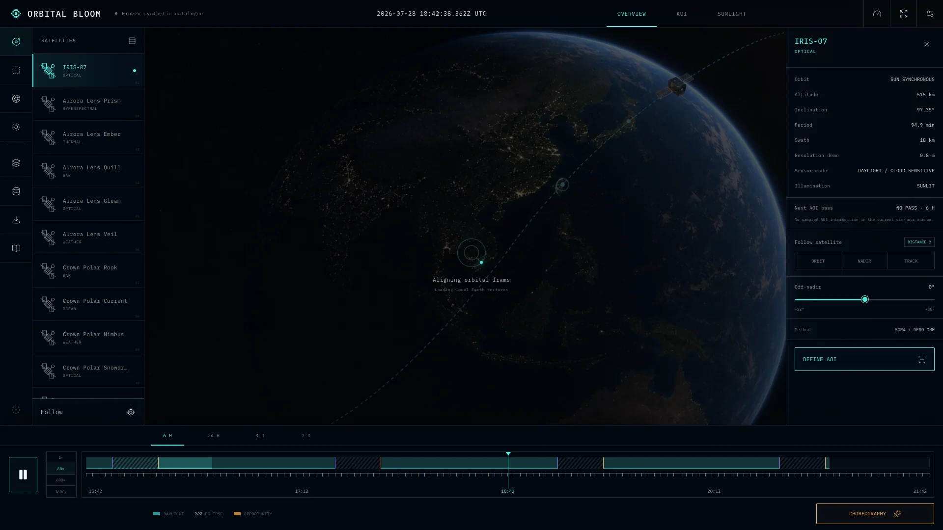Switch to the OVERVIEW tab

(x=632, y=14)
